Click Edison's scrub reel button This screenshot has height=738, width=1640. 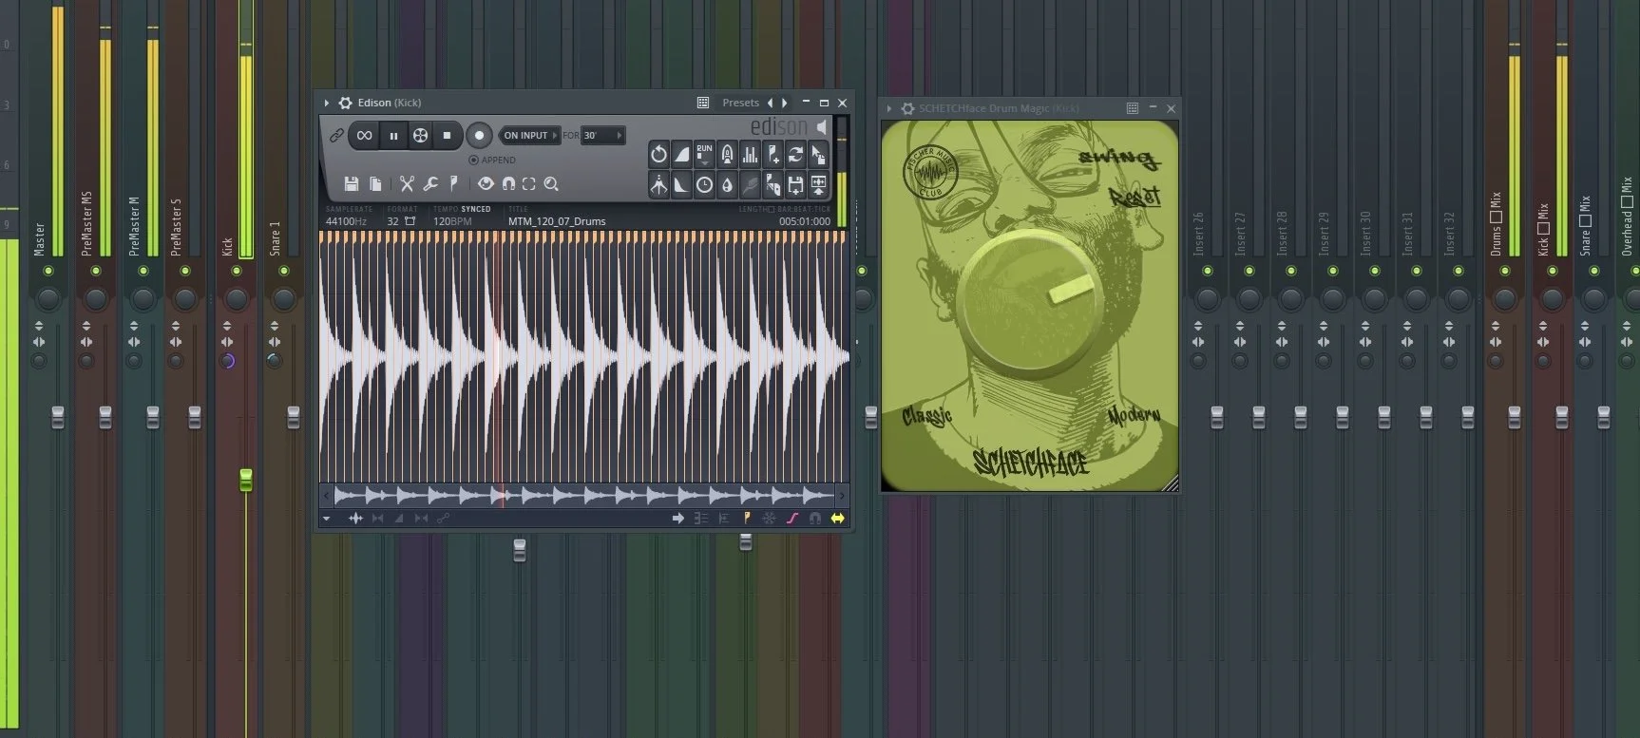click(x=419, y=136)
